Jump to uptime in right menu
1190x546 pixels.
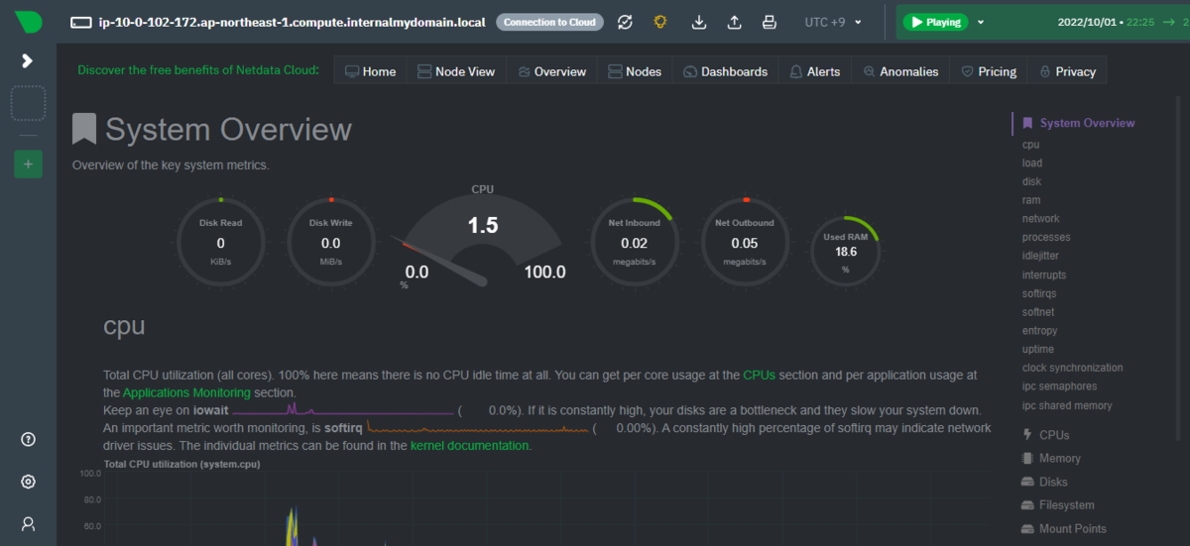coord(1037,349)
